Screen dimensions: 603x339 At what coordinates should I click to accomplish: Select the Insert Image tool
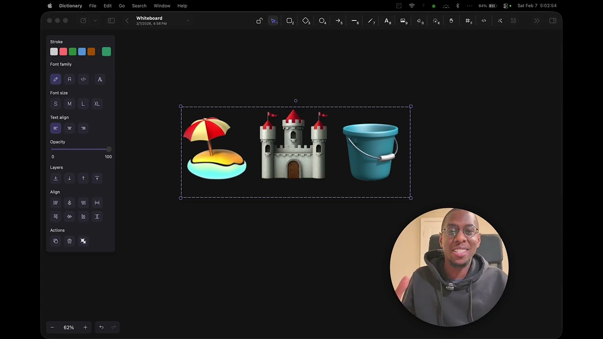coord(404,21)
